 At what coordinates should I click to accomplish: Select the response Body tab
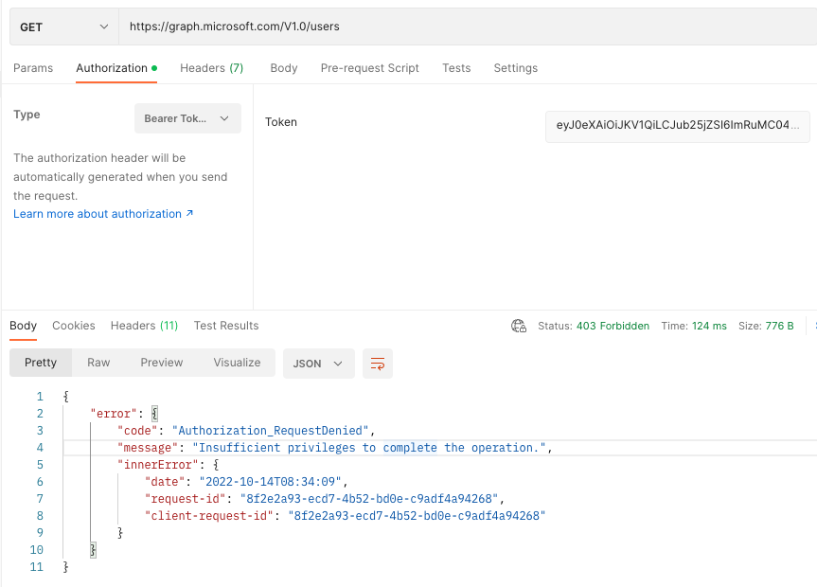tap(23, 326)
